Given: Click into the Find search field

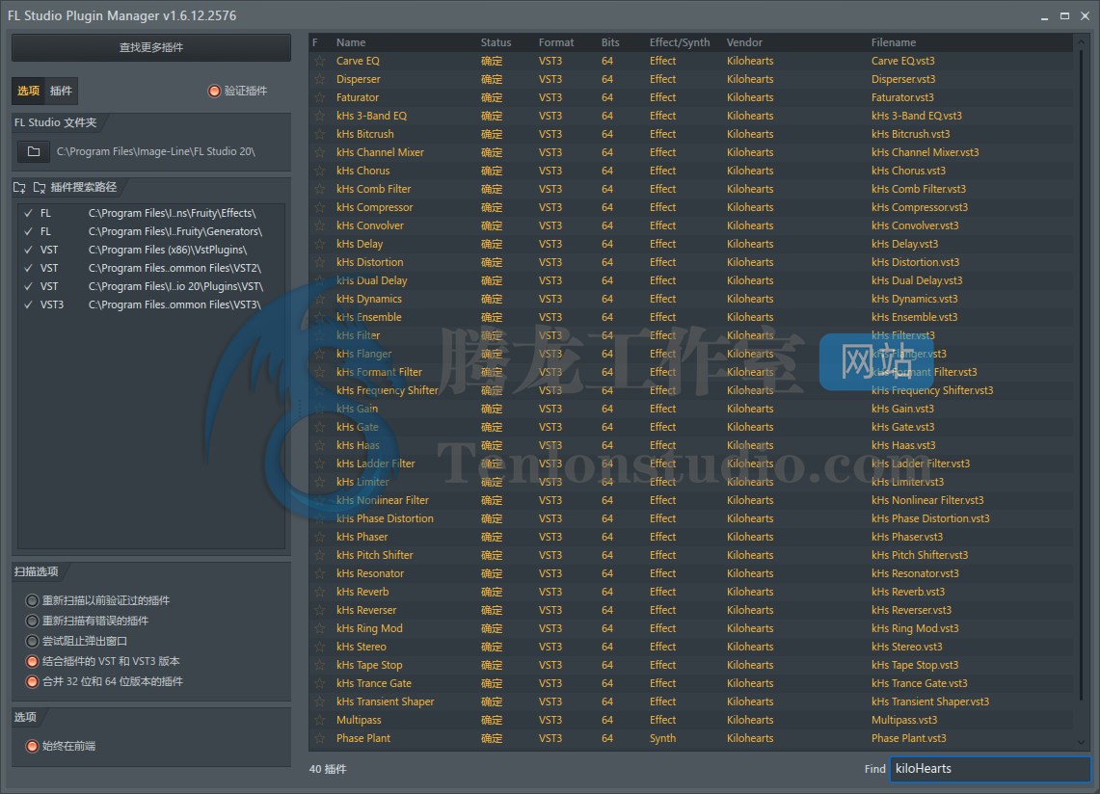Looking at the screenshot, I should coord(990,769).
